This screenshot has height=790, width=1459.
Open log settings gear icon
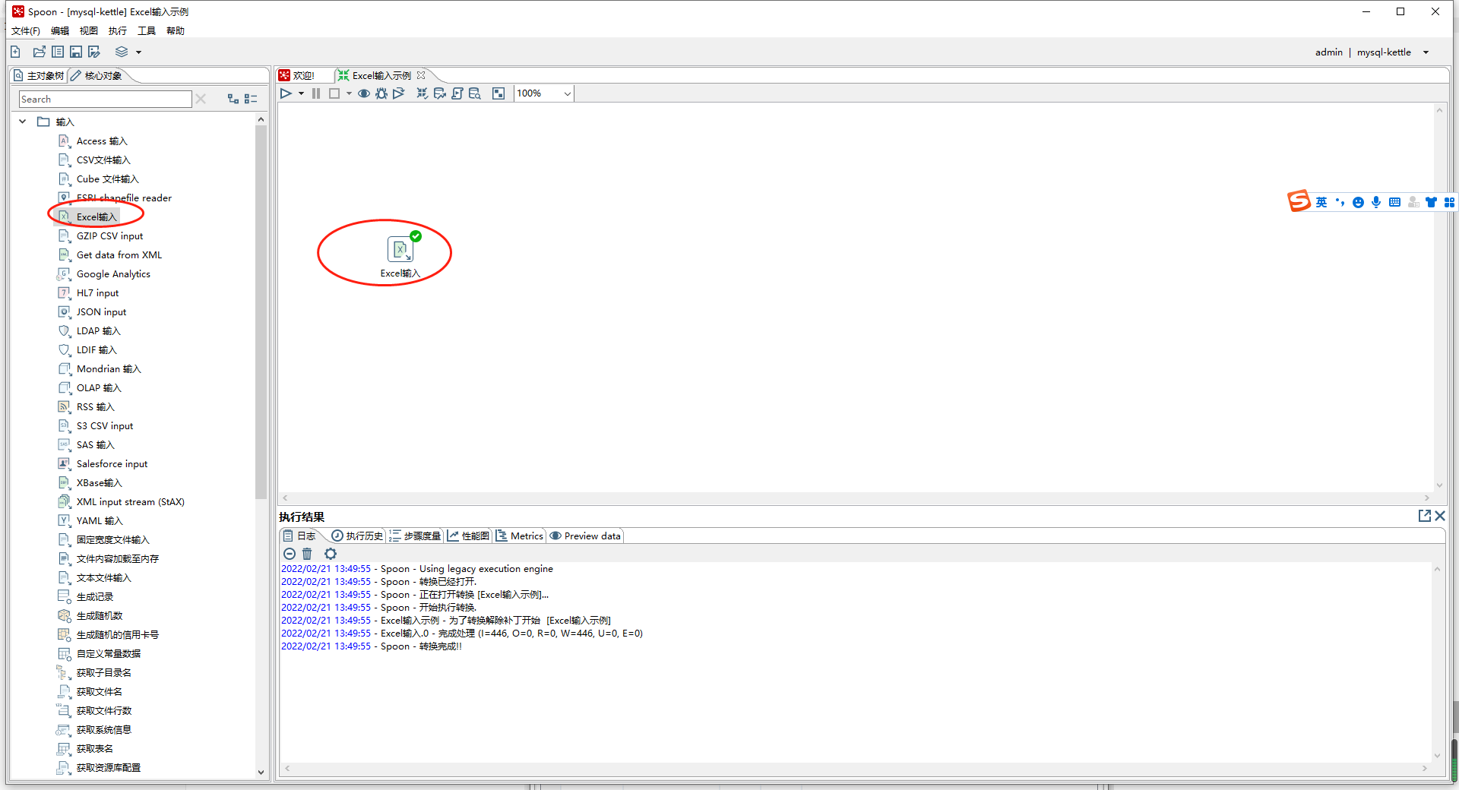[330, 554]
